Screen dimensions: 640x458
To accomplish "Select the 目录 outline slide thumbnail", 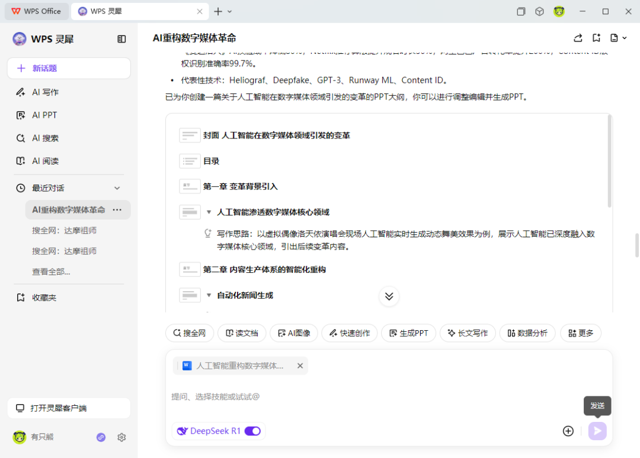I will (190, 161).
